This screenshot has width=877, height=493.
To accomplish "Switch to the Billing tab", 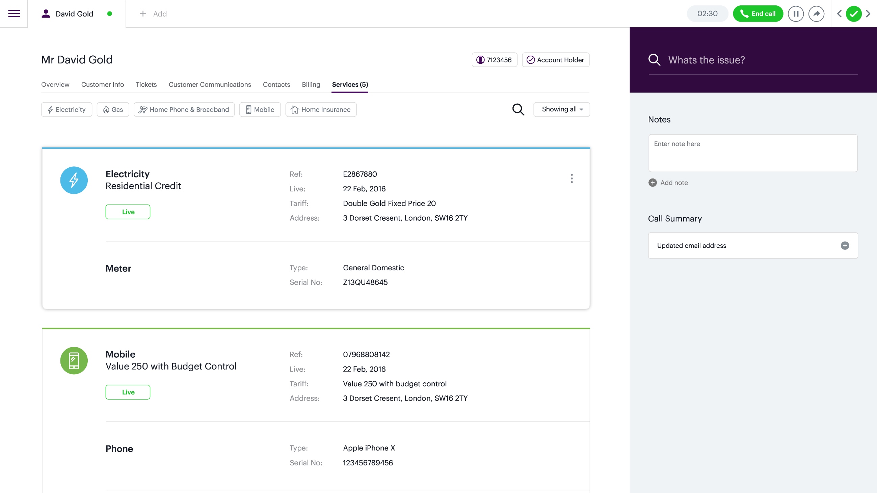I will (311, 84).
